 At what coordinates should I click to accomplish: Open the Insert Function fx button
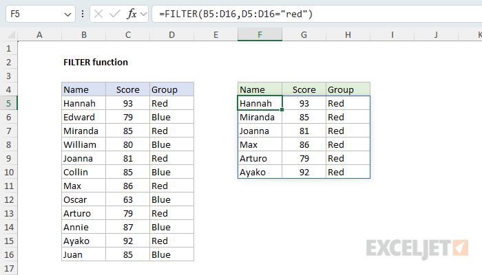point(132,14)
